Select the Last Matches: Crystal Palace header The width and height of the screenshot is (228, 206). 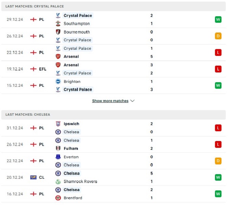point(113,6)
